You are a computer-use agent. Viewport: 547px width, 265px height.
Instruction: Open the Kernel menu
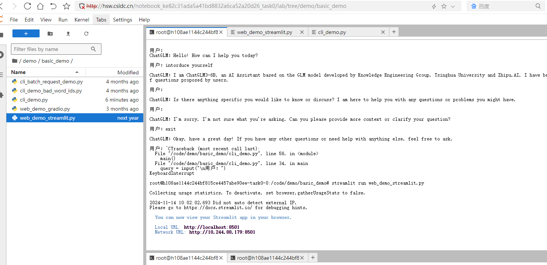click(82, 20)
